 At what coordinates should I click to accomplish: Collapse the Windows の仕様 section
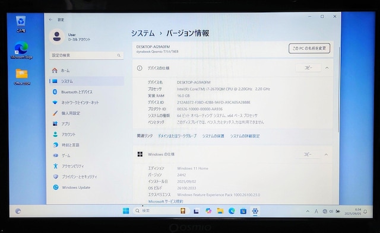(x=326, y=154)
